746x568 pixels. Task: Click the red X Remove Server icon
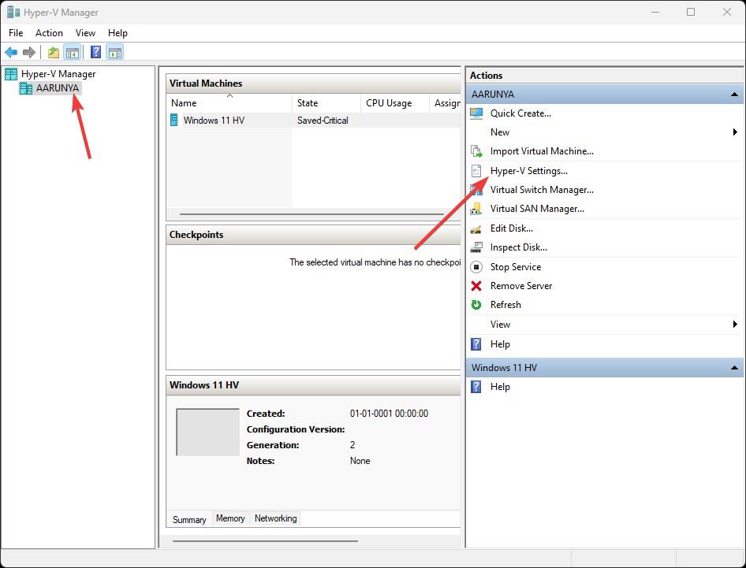pos(476,286)
